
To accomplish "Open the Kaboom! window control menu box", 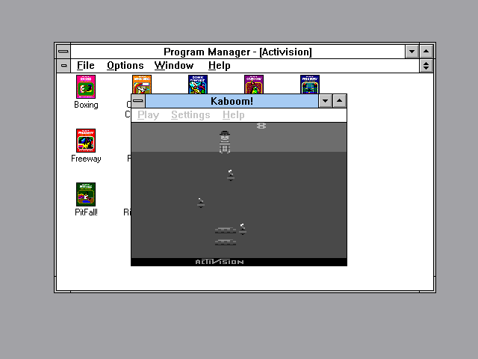I will pyautogui.click(x=138, y=101).
